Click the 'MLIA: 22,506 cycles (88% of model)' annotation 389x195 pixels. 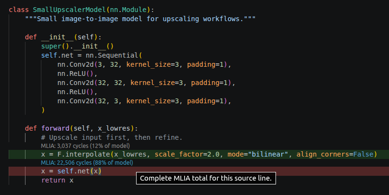[87, 162]
